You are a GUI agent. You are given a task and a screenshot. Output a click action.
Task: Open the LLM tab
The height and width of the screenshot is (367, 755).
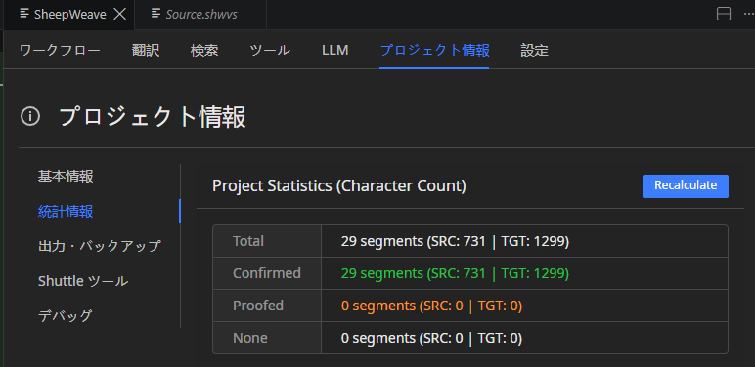pos(335,50)
